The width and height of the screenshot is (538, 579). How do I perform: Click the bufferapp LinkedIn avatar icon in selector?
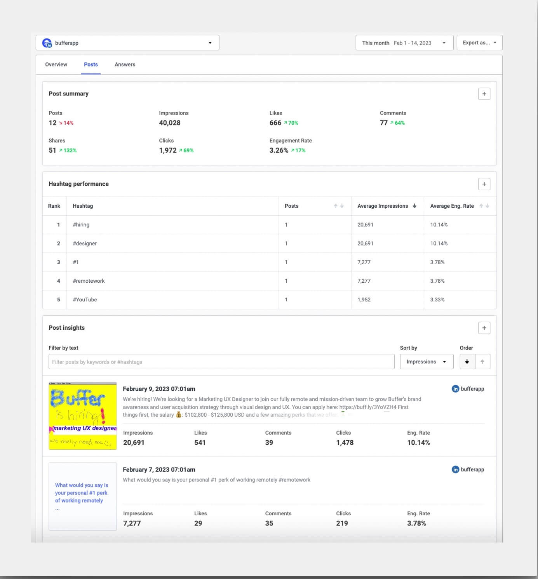47,43
